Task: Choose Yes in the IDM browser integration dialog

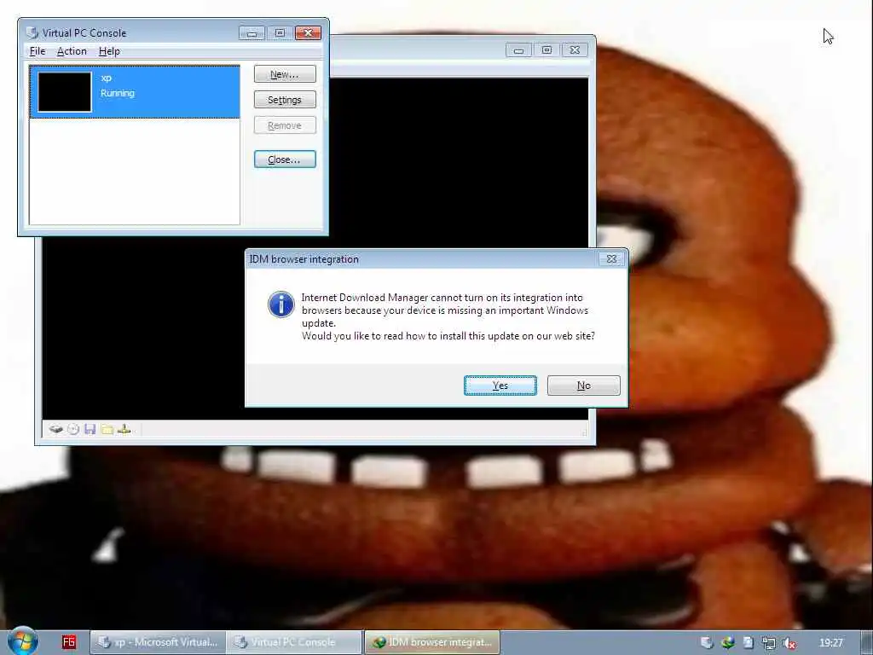Action: pyautogui.click(x=500, y=385)
